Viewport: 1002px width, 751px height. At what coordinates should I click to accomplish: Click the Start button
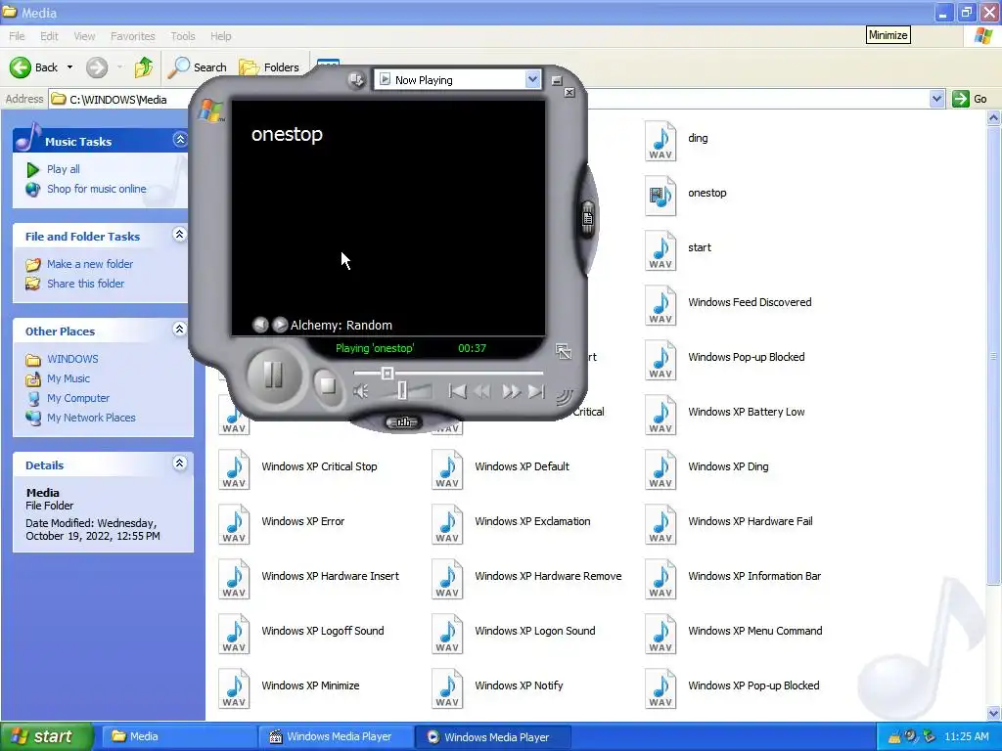tap(46, 736)
